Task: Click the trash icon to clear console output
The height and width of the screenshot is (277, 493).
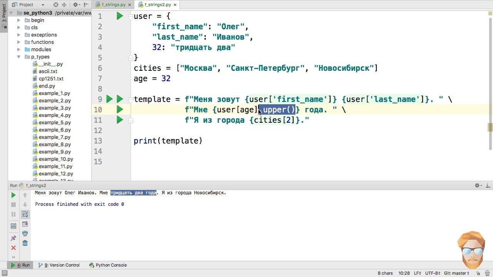Action: [x=25, y=243]
